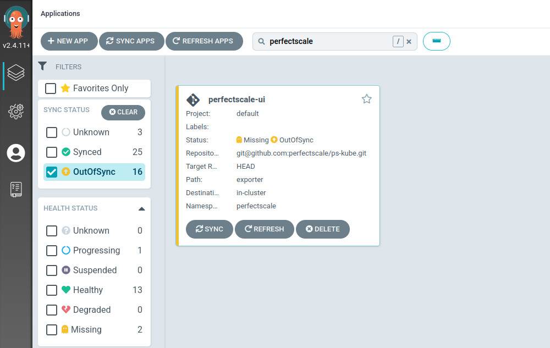Click the Filters funnel header
The height and width of the screenshot is (348, 550).
click(x=42, y=66)
